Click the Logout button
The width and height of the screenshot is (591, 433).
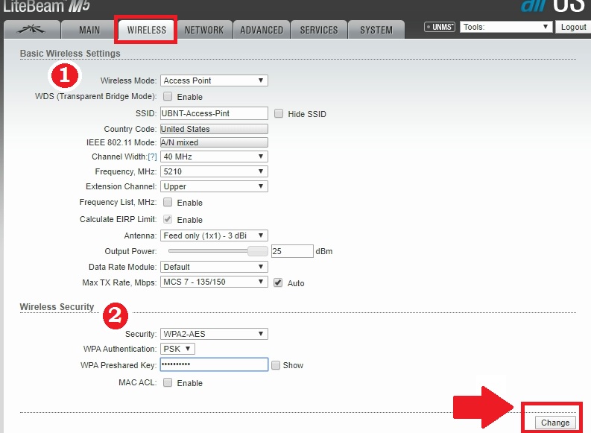click(573, 27)
